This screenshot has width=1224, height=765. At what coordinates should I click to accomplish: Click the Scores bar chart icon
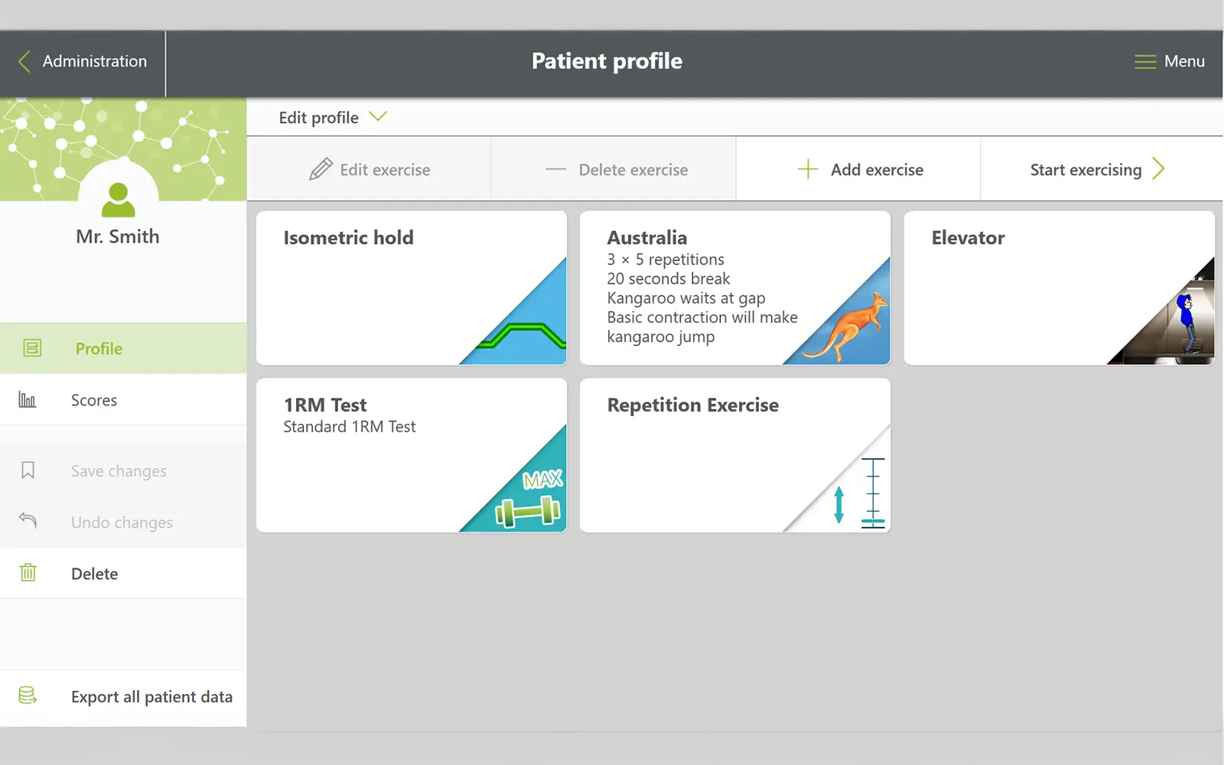click(x=28, y=399)
